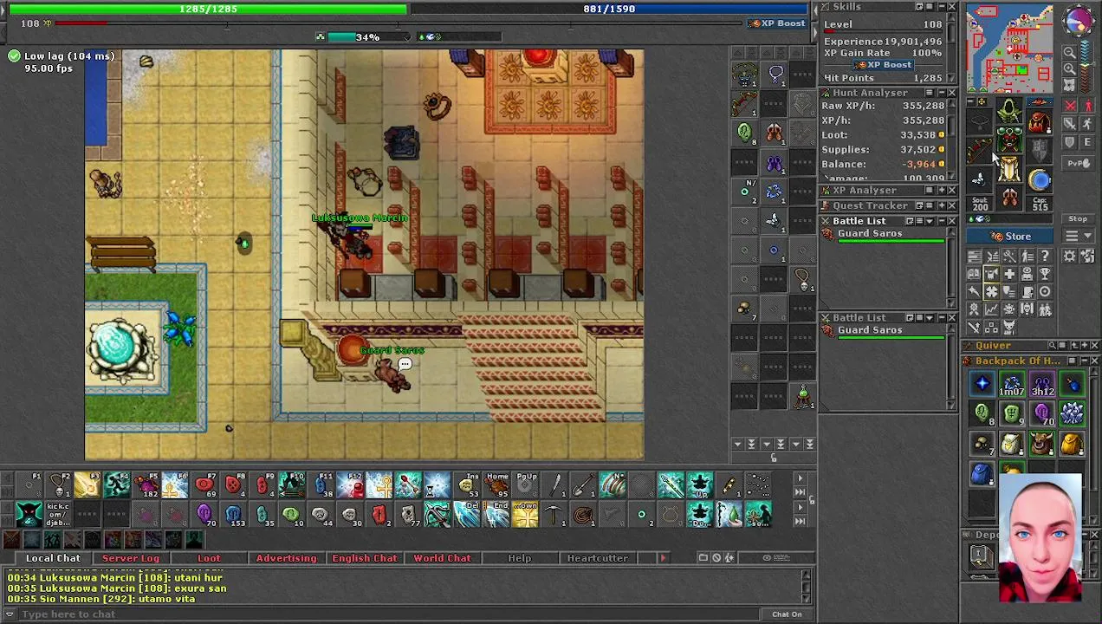Open the trophy achievements icon
This screenshot has width=1102, height=624.
[1045, 274]
